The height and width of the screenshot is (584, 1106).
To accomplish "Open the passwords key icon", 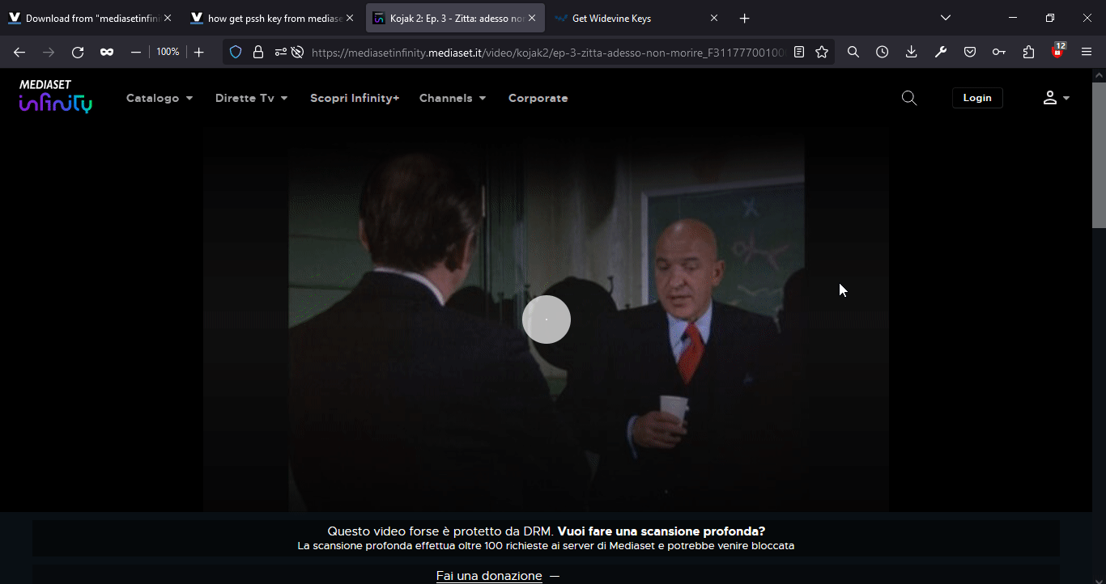I will coord(999,52).
